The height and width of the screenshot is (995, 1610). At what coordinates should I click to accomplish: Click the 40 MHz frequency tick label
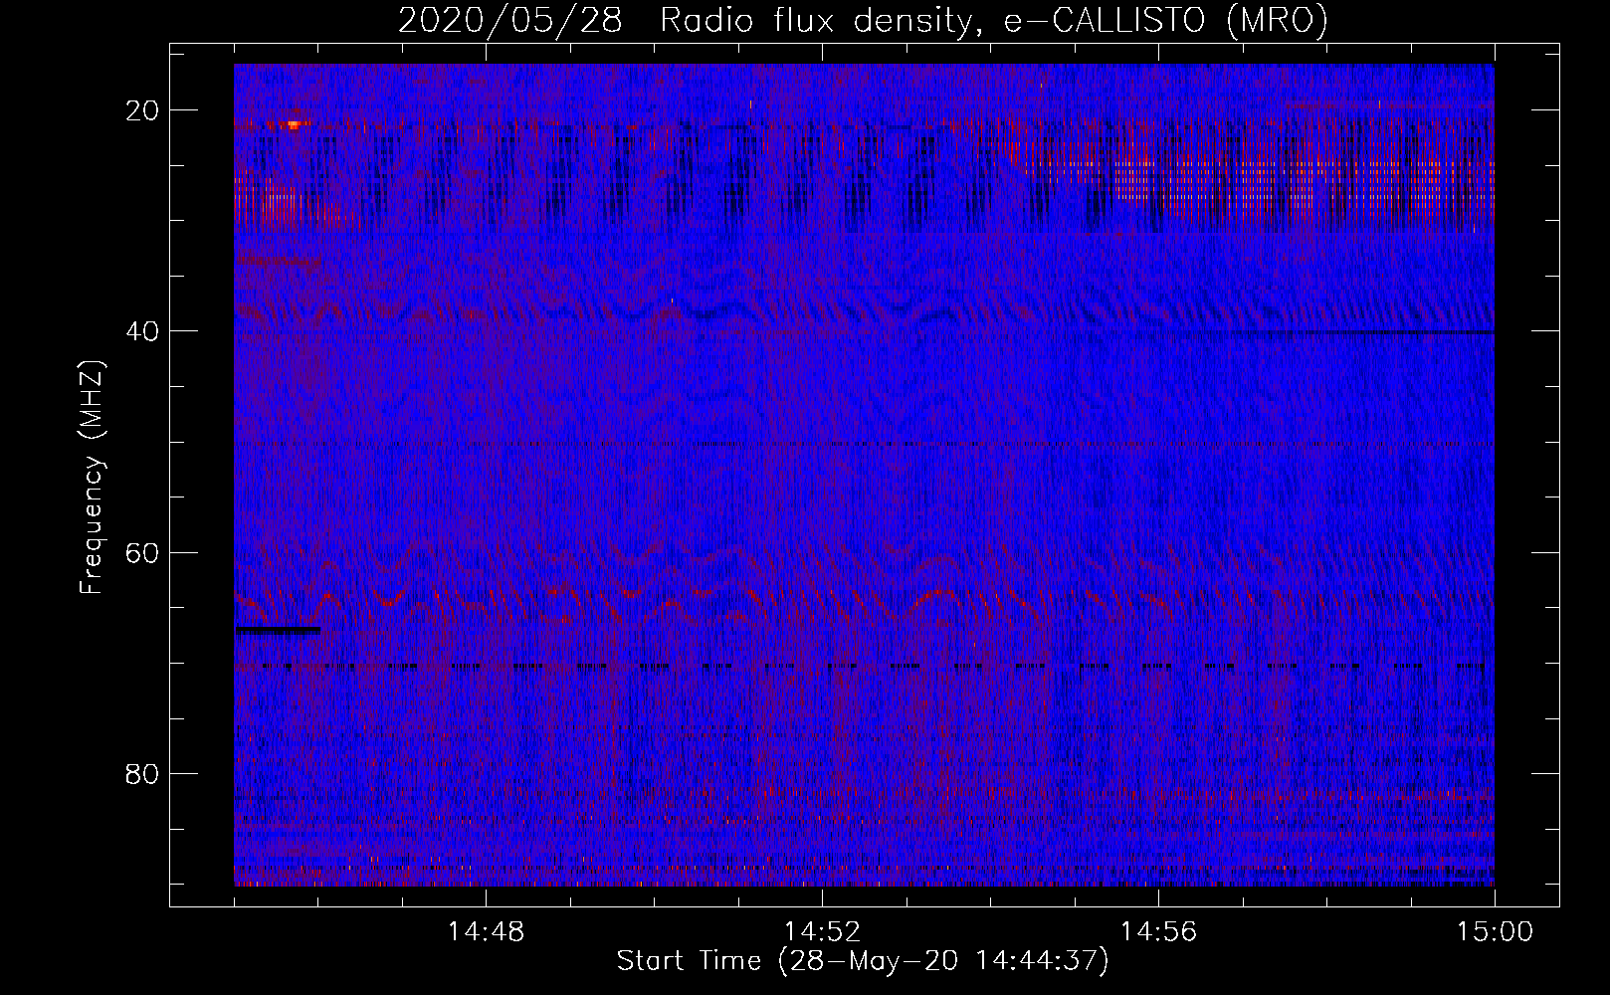coord(142,331)
